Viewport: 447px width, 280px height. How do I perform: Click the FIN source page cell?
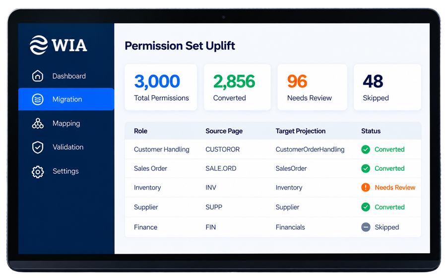211,227
